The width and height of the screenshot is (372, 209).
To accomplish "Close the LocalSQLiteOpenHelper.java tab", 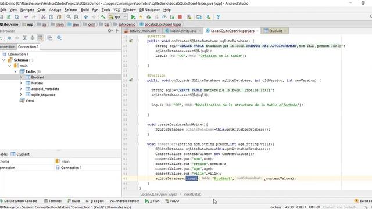I will click(257, 31).
